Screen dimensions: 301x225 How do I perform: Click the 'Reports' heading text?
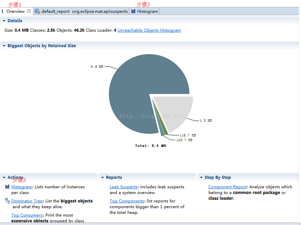click(114, 177)
